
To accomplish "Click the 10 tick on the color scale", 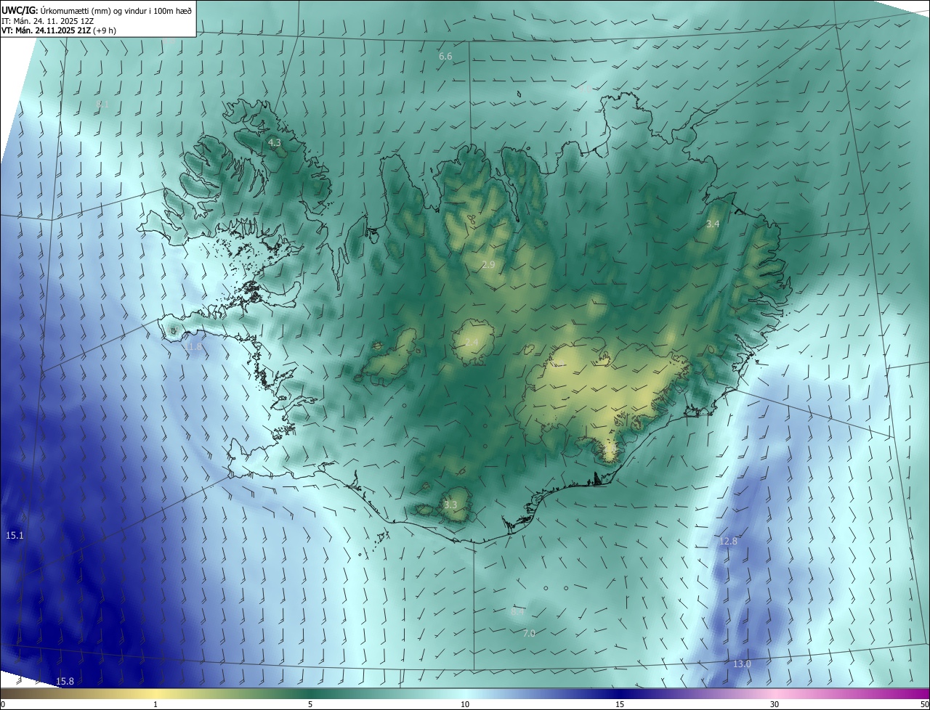I will [x=465, y=704].
